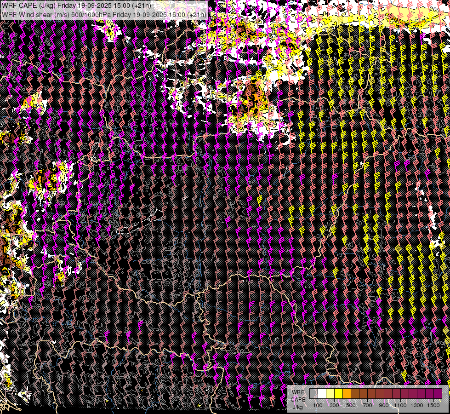Click the legend value 300
This screenshot has height=414, width=450.
pyautogui.click(x=334, y=405)
